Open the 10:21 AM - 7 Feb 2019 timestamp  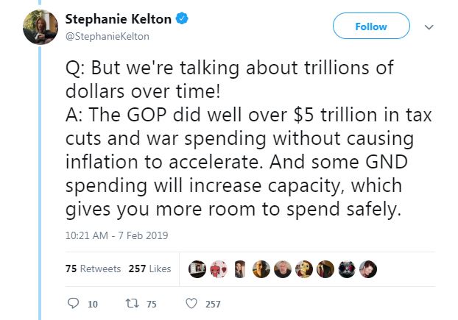tap(116, 235)
